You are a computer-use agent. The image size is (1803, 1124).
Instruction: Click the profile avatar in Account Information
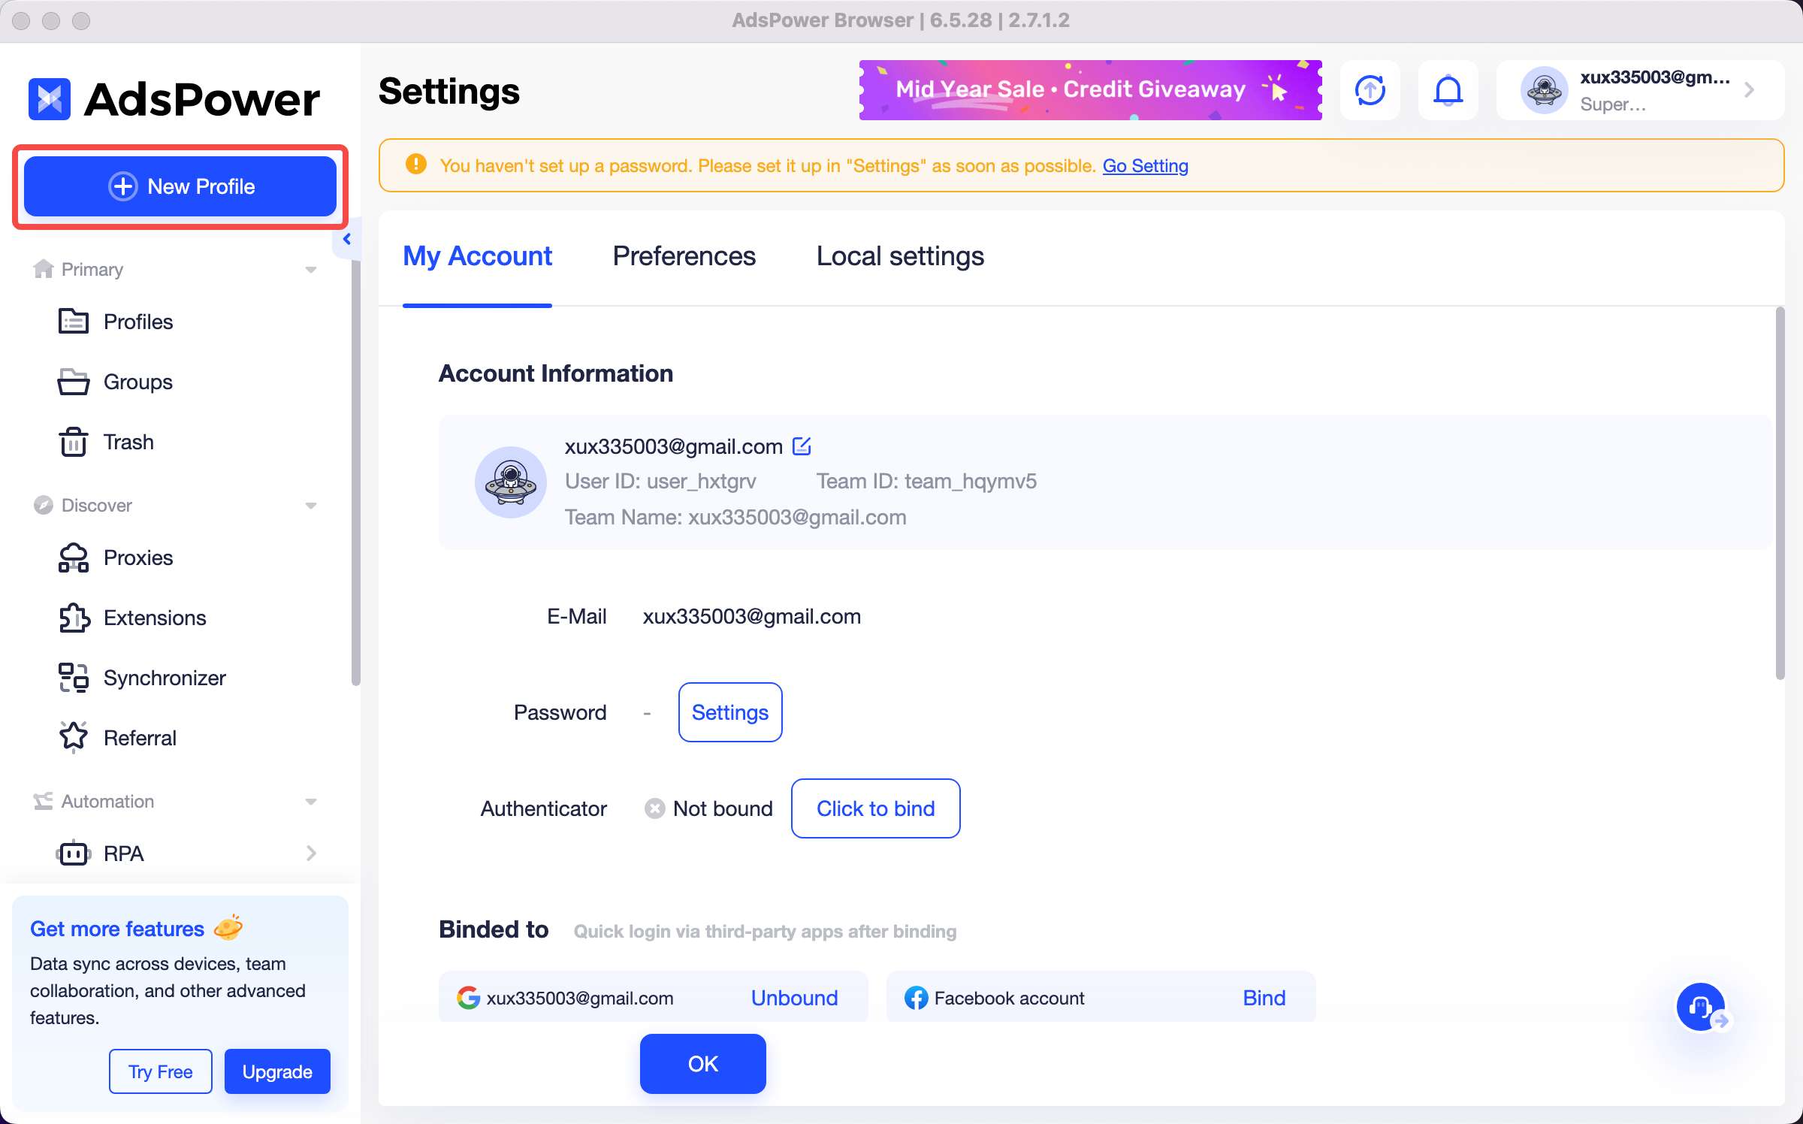[x=511, y=482]
